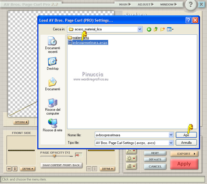Close the Load Settings dialog

[195, 20]
